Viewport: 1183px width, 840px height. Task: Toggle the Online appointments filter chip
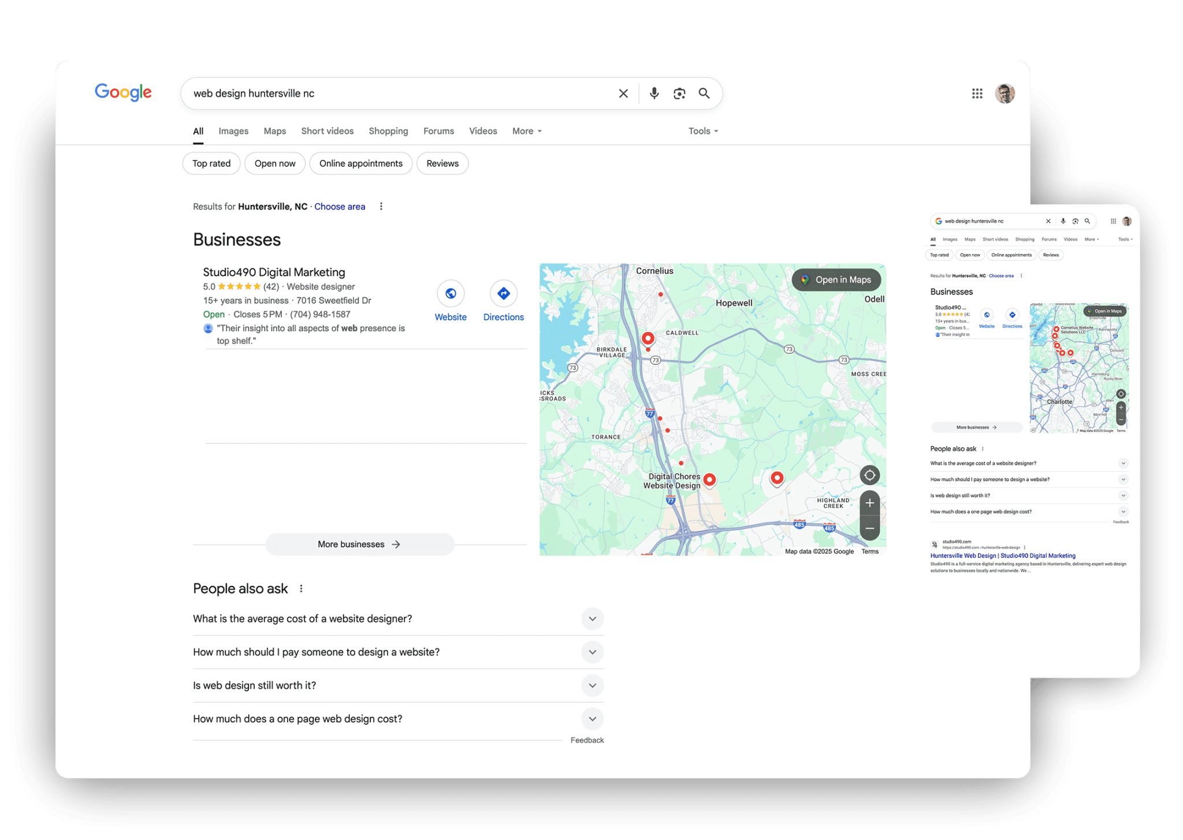360,163
